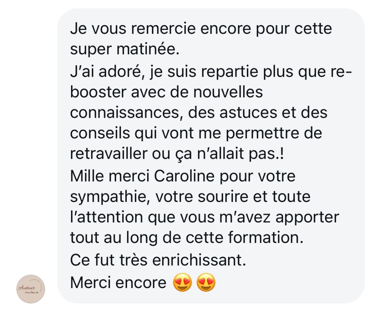Screen dimensions: 375x313
Task: Click the words 'Merci encore'
Action: (x=118, y=283)
